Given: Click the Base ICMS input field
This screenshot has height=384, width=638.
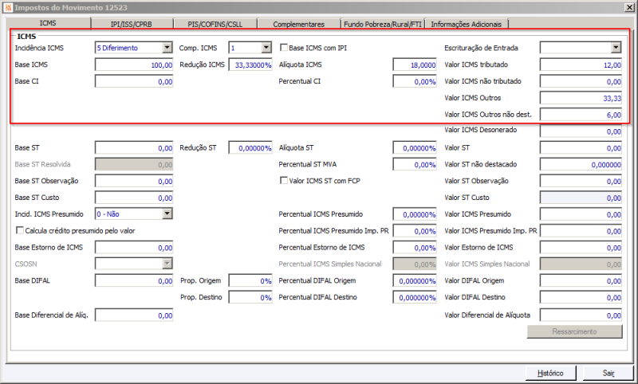Looking at the screenshot, I should point(134,65).
